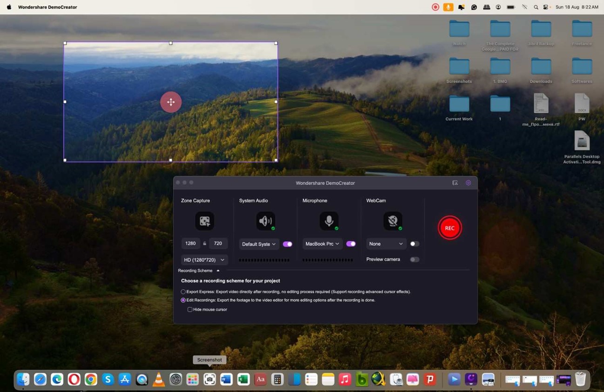Open Microsoft Word from the Dock

point(226,379)
